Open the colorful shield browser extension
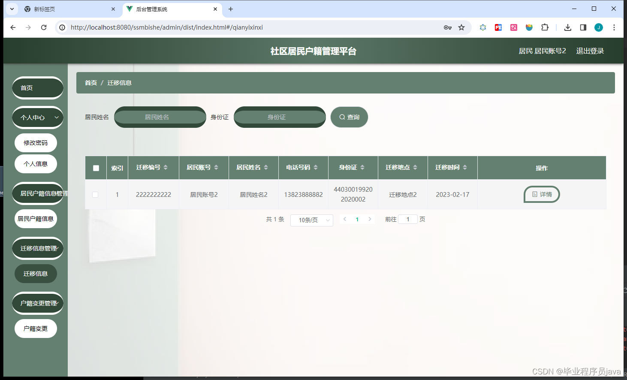 tap(529, 27)
